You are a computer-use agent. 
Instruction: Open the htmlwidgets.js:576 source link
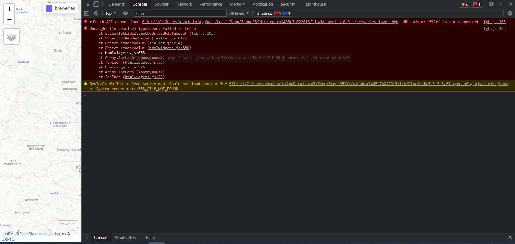[125, 67]
